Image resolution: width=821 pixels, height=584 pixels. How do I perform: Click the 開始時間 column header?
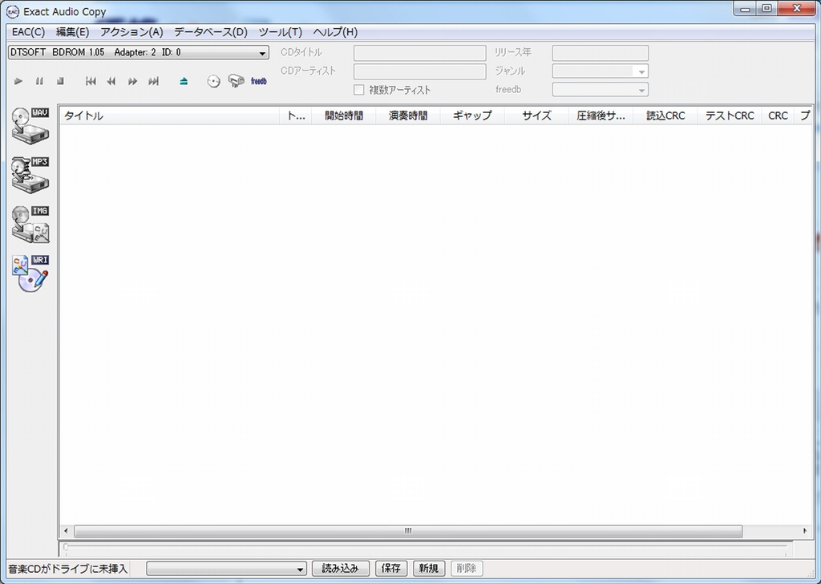pyautogui.click(x=343, y=116)
